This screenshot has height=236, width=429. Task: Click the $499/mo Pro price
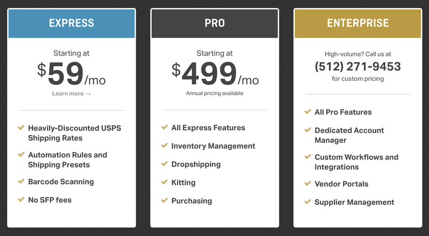point(215,74)
